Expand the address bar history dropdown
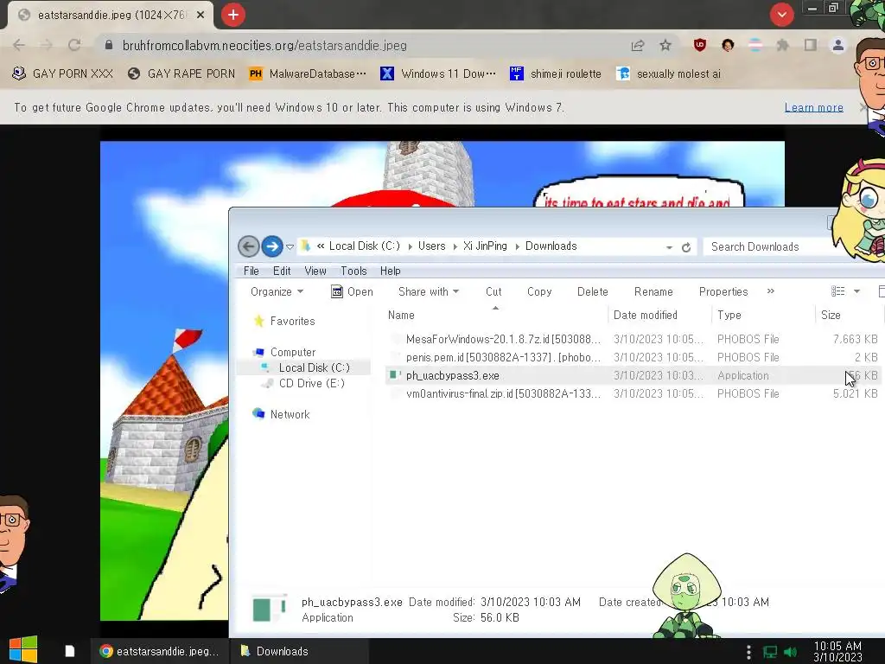Image resolution: width=885 pixels, height=664 pixels. tap(669, 247)
